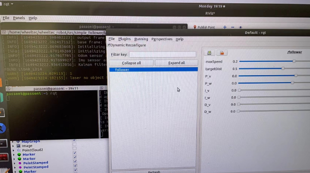Expand the Marker row directly below PointCloud2

point(14,155)
